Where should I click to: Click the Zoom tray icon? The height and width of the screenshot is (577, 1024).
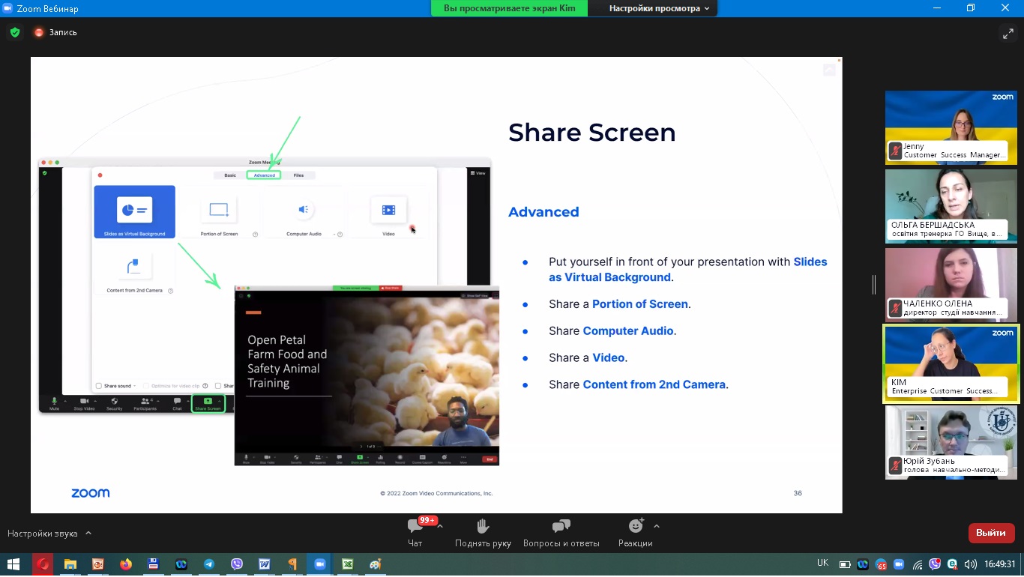[899, 564]
